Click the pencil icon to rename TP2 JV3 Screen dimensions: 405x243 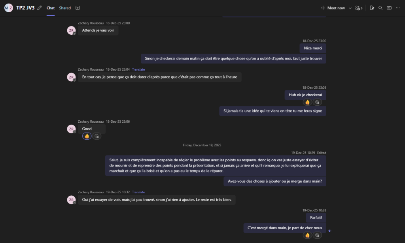coord(40,8)
